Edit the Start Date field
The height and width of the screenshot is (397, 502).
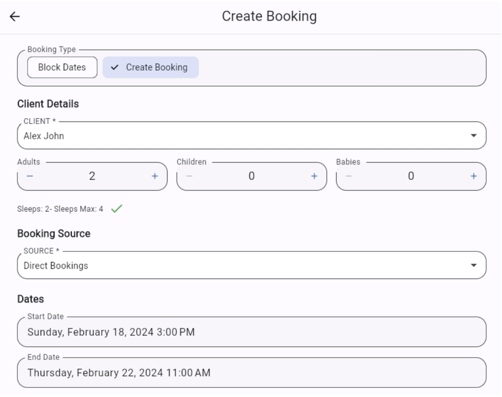coord(252,332)
